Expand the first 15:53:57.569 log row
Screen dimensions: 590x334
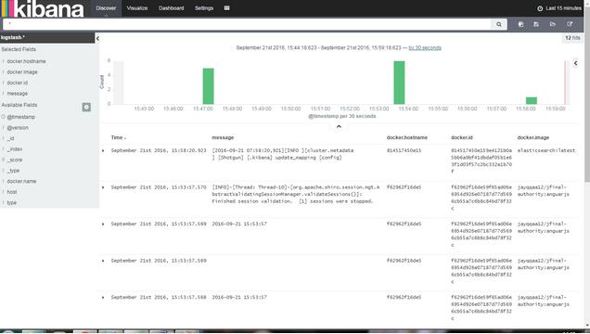coord(104,224)
